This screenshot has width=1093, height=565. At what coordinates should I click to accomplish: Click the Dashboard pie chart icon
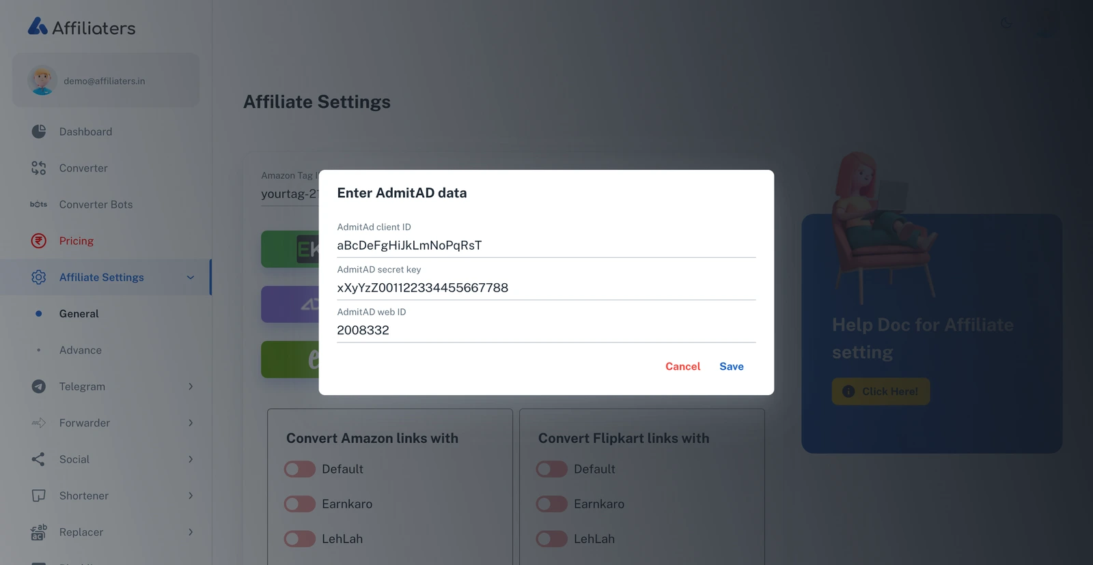(39, 131)
